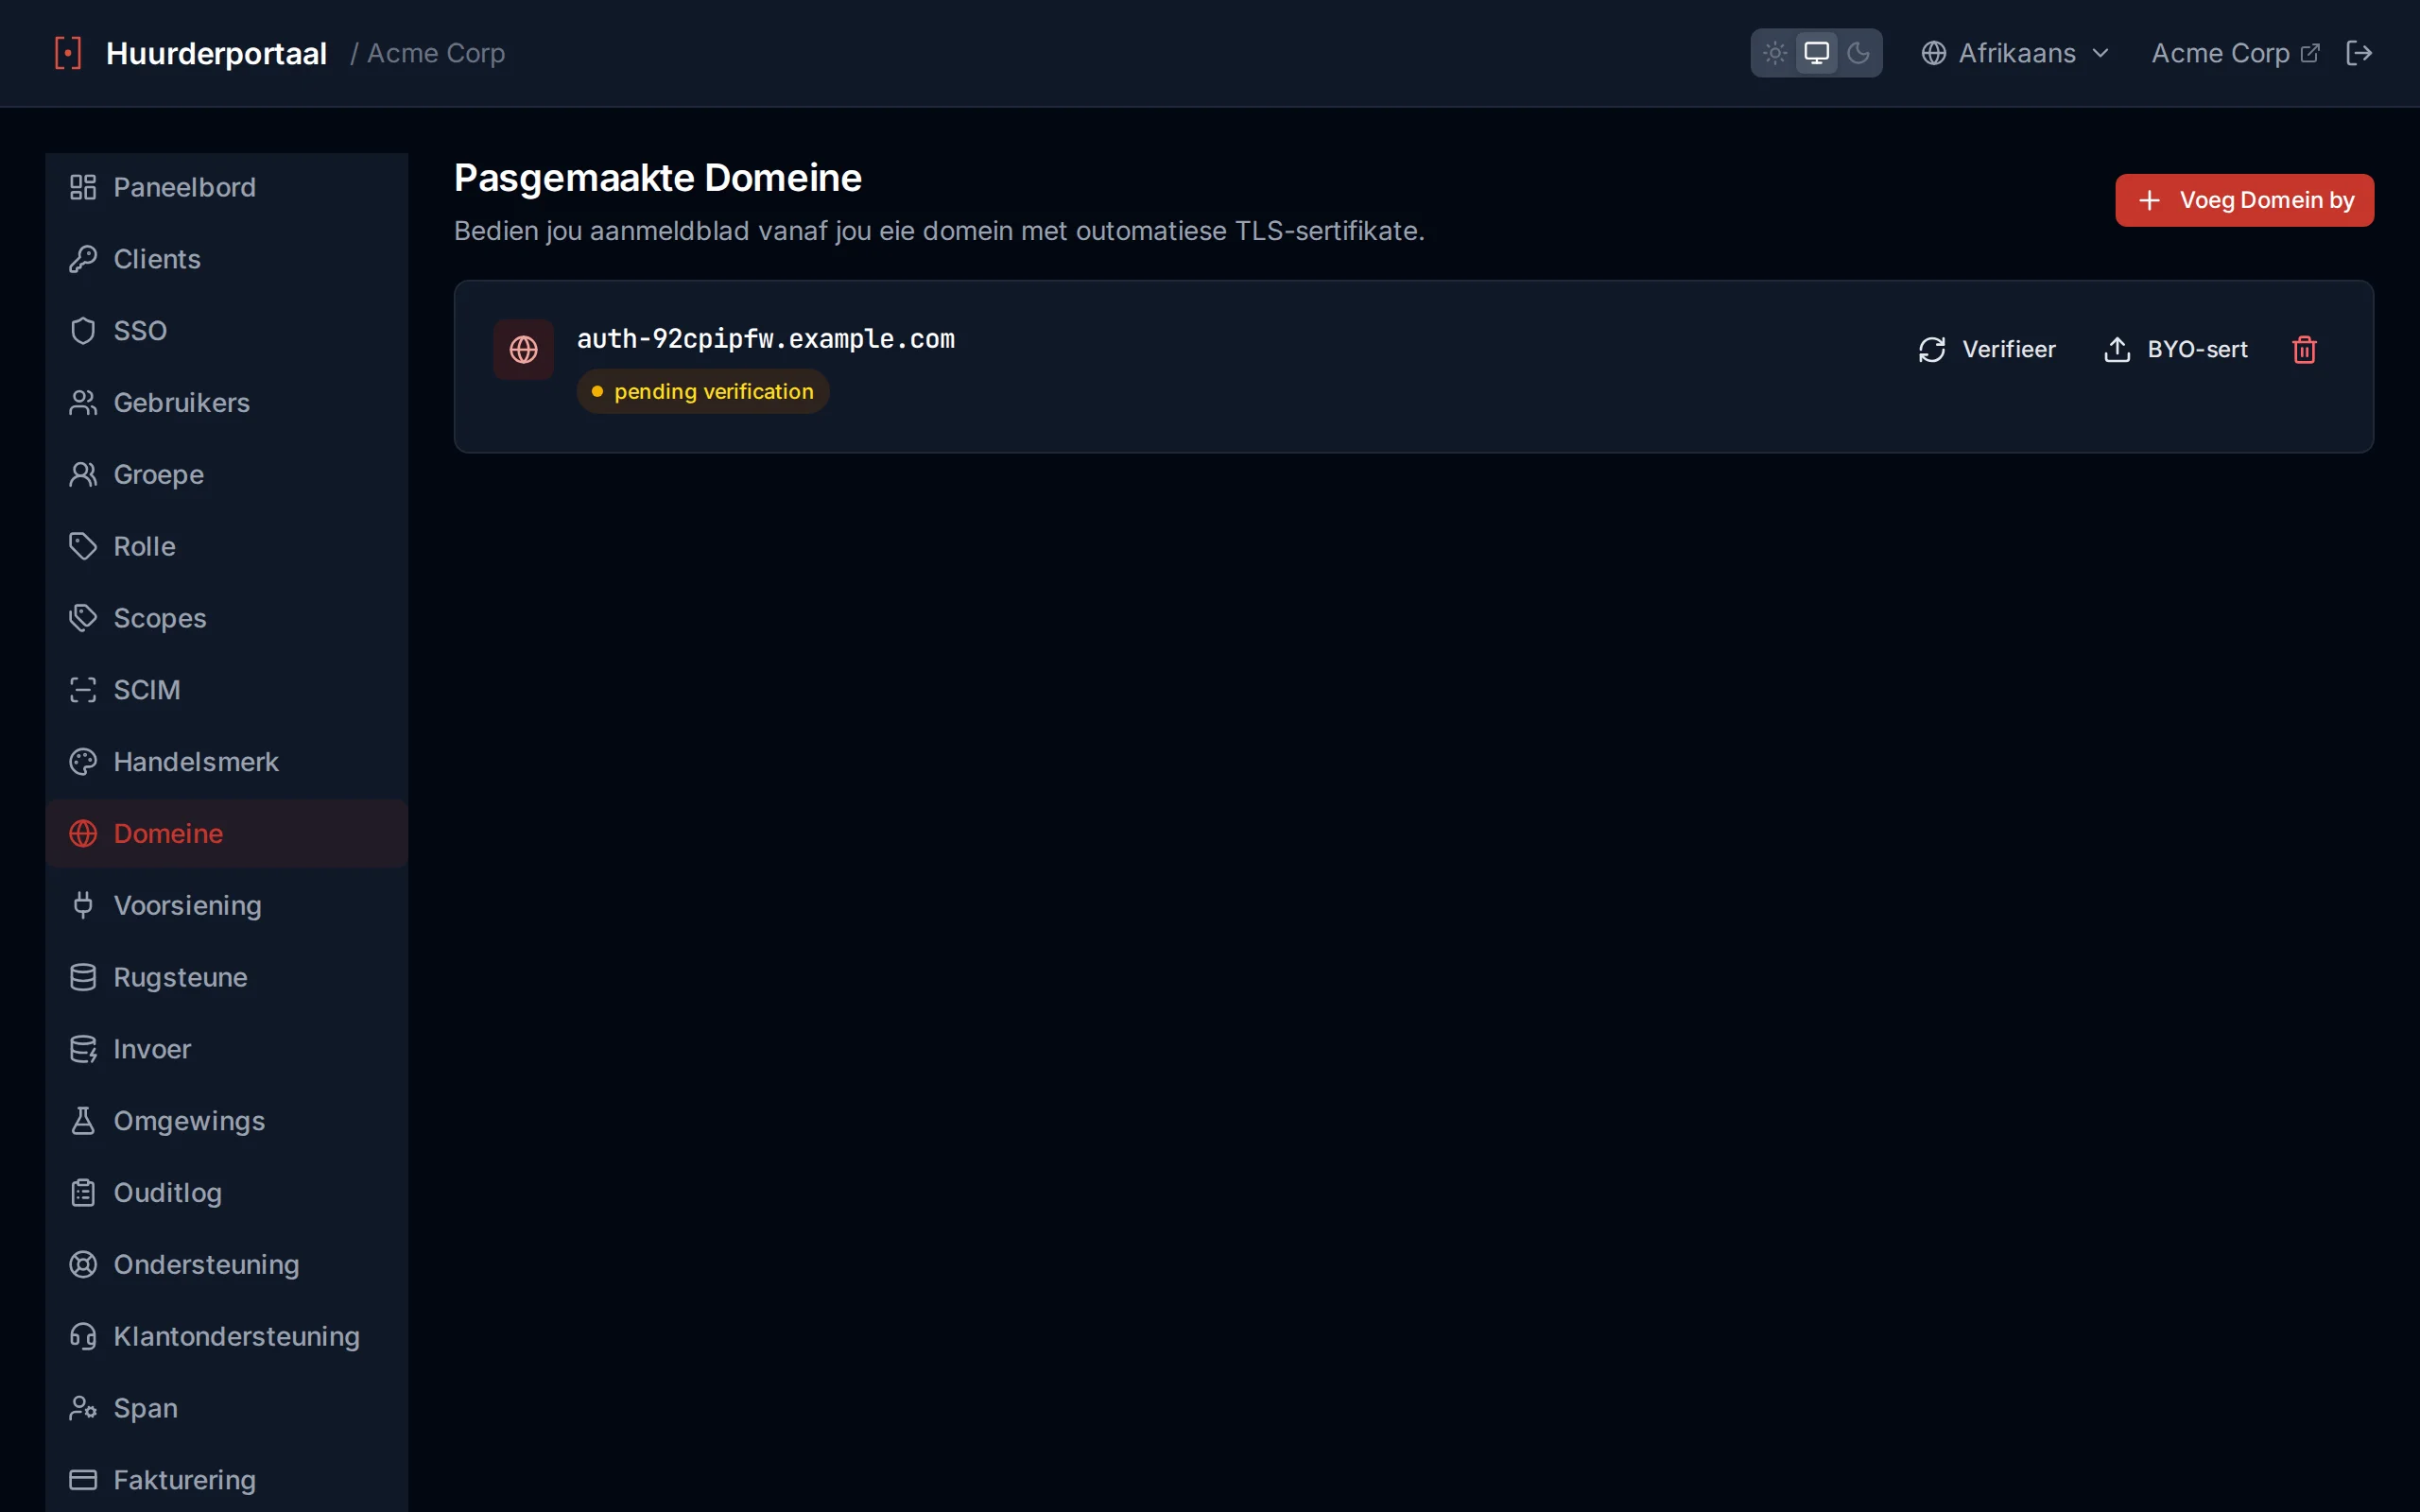This screenshot has height=1512, width=2420.
Task: Click the SSO shield icon
Action: 83,331
